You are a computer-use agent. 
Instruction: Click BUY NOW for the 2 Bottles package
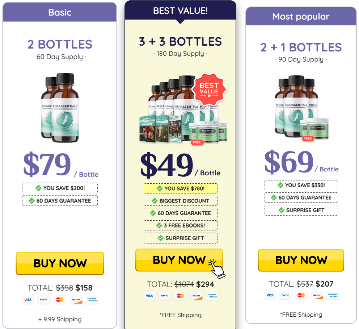[x=60, y=263]
